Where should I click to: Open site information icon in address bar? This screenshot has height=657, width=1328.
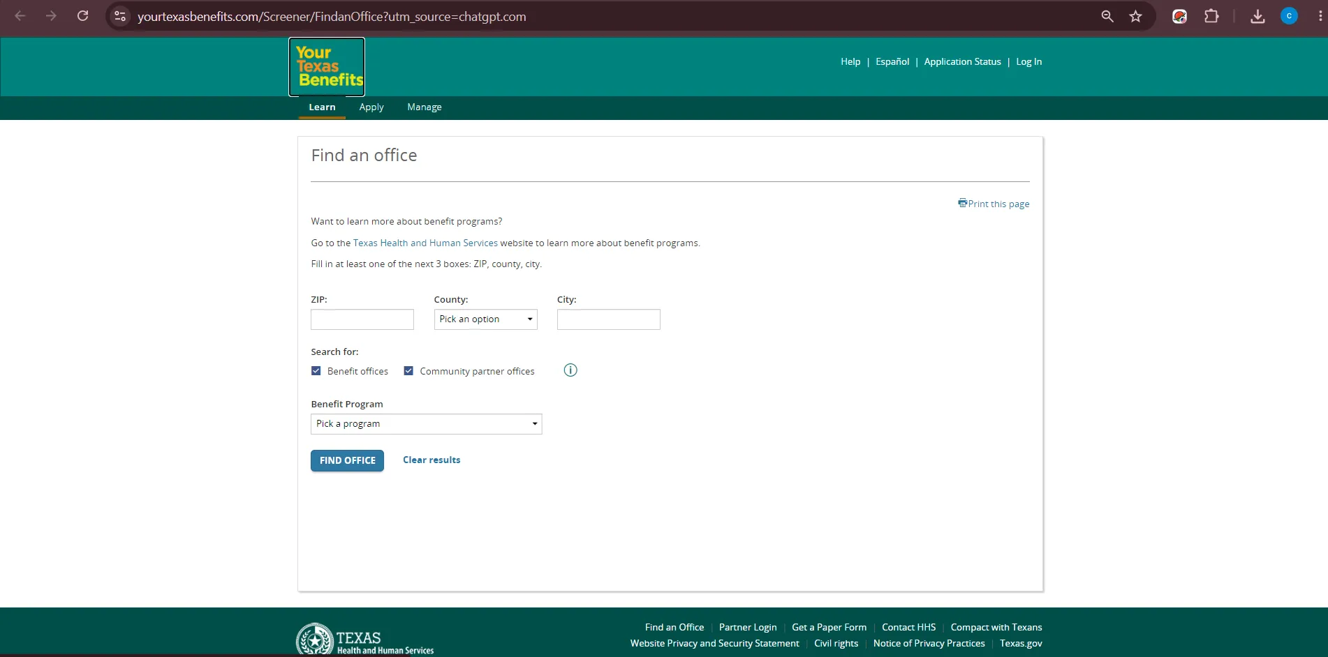[120, 16]
